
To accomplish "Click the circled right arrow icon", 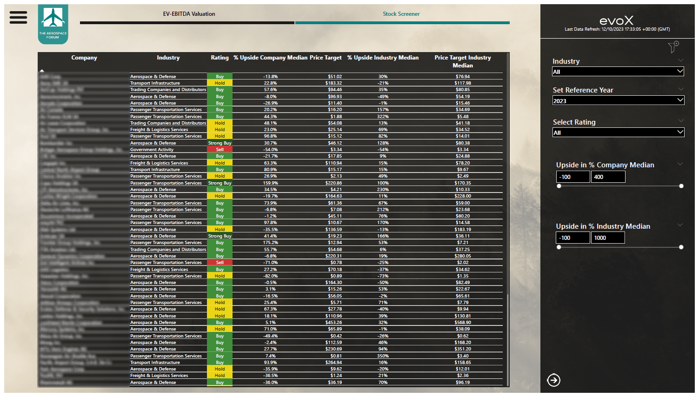I will click(553, 380).
